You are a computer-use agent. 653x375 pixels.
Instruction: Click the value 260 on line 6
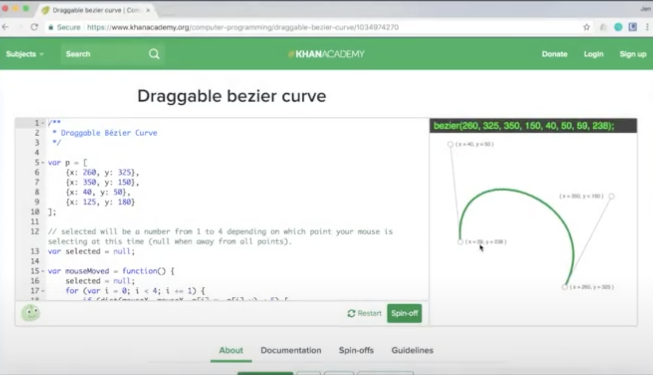click(x=89, y=172)
